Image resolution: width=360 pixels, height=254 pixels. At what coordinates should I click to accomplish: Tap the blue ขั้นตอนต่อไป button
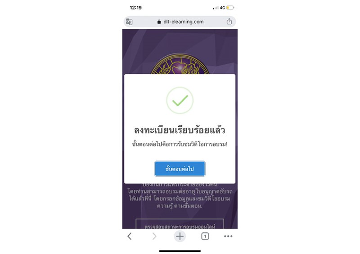click(x=180, y=169)
